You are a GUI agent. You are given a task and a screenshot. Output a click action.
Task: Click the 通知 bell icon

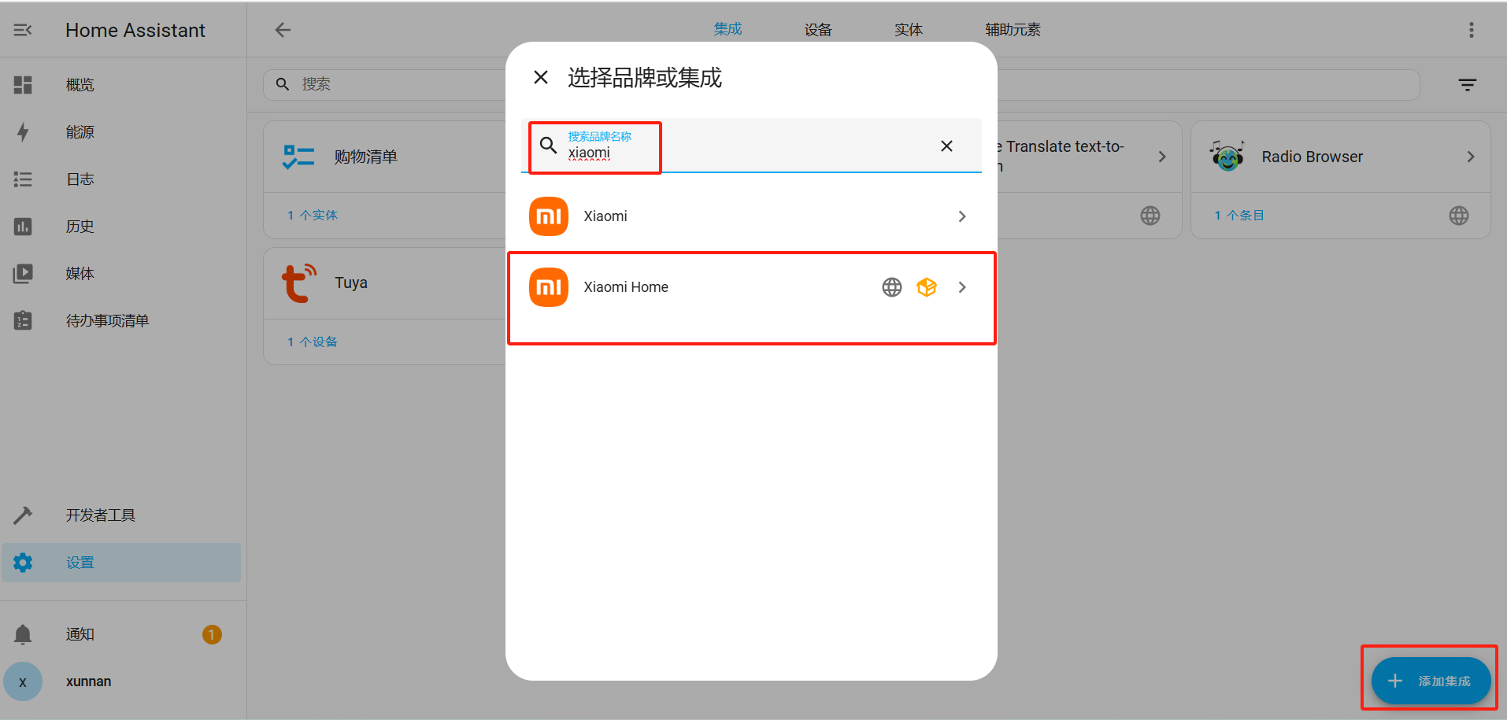tap(23, 634)
